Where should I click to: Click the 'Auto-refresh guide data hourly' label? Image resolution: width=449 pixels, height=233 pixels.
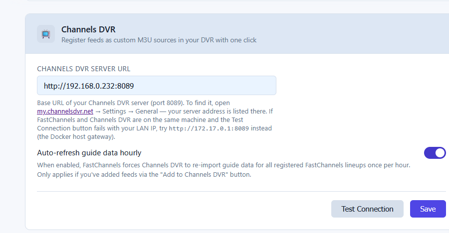coord(89,153)
